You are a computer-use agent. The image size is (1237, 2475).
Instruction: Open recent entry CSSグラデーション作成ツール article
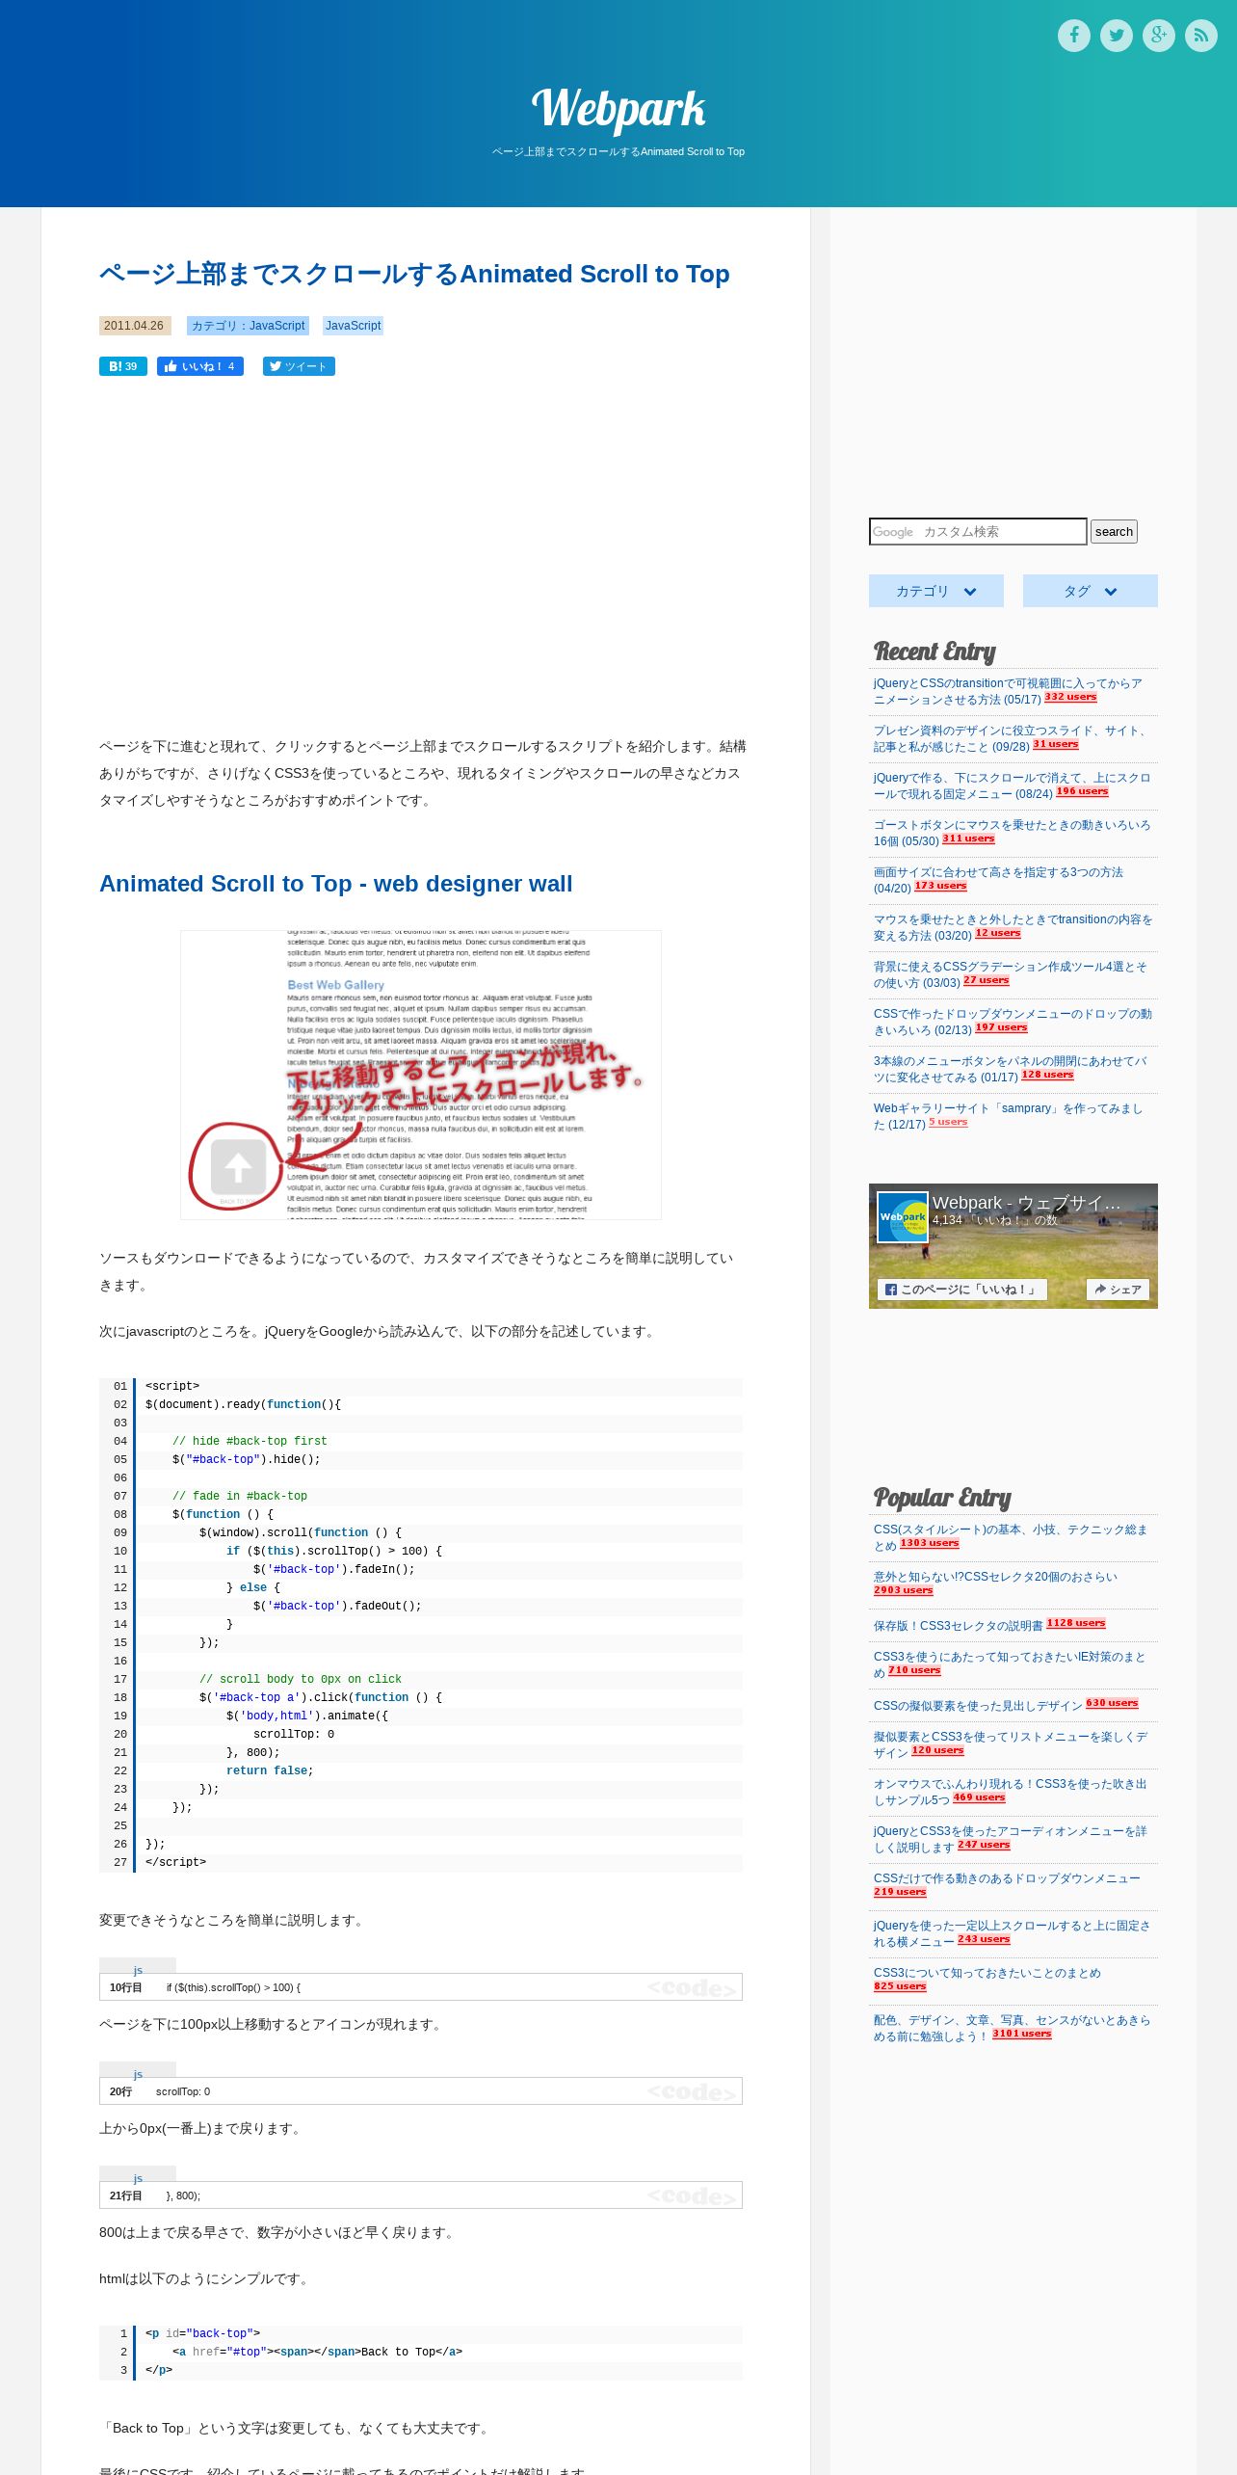coord(1010,974)
